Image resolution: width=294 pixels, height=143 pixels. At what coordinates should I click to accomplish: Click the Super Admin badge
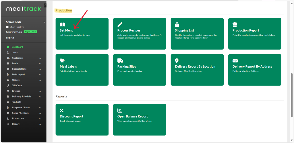pyautogui.click(x=30, y=32)
